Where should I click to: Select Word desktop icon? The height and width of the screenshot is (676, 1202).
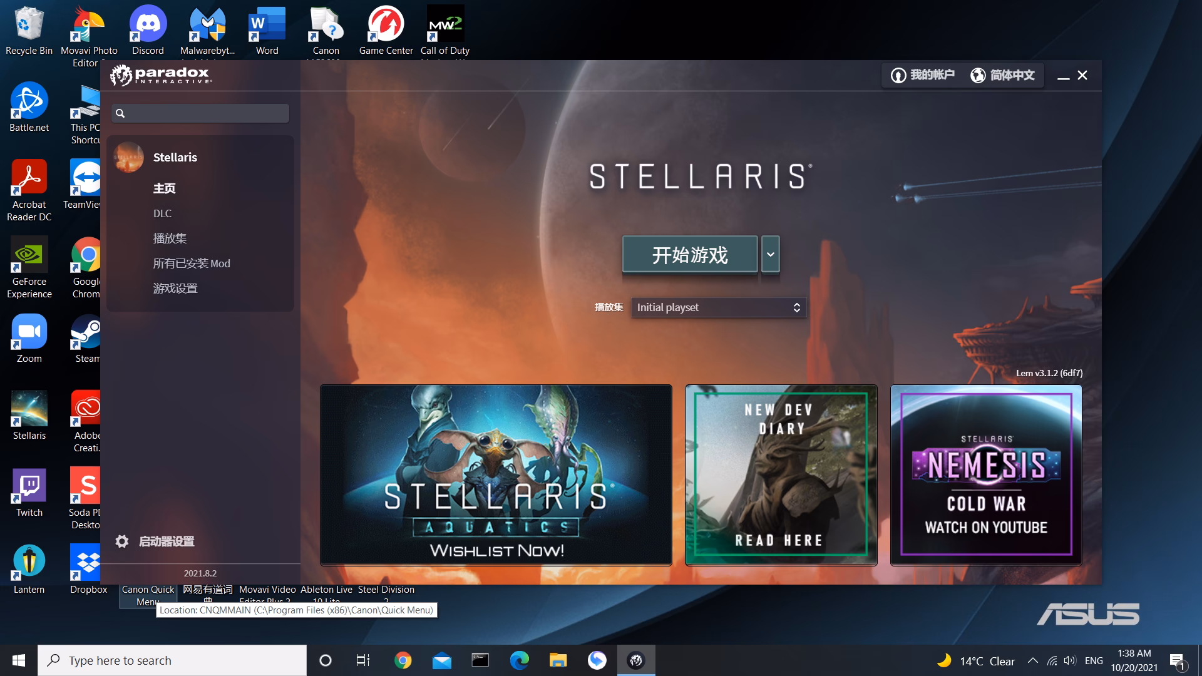click(x=267, y=31)
